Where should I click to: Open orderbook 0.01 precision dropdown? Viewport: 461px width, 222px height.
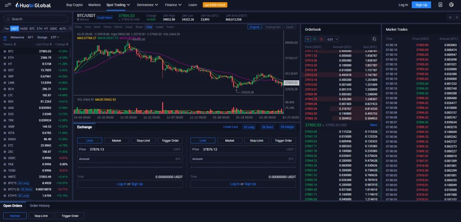pos(332,39)
